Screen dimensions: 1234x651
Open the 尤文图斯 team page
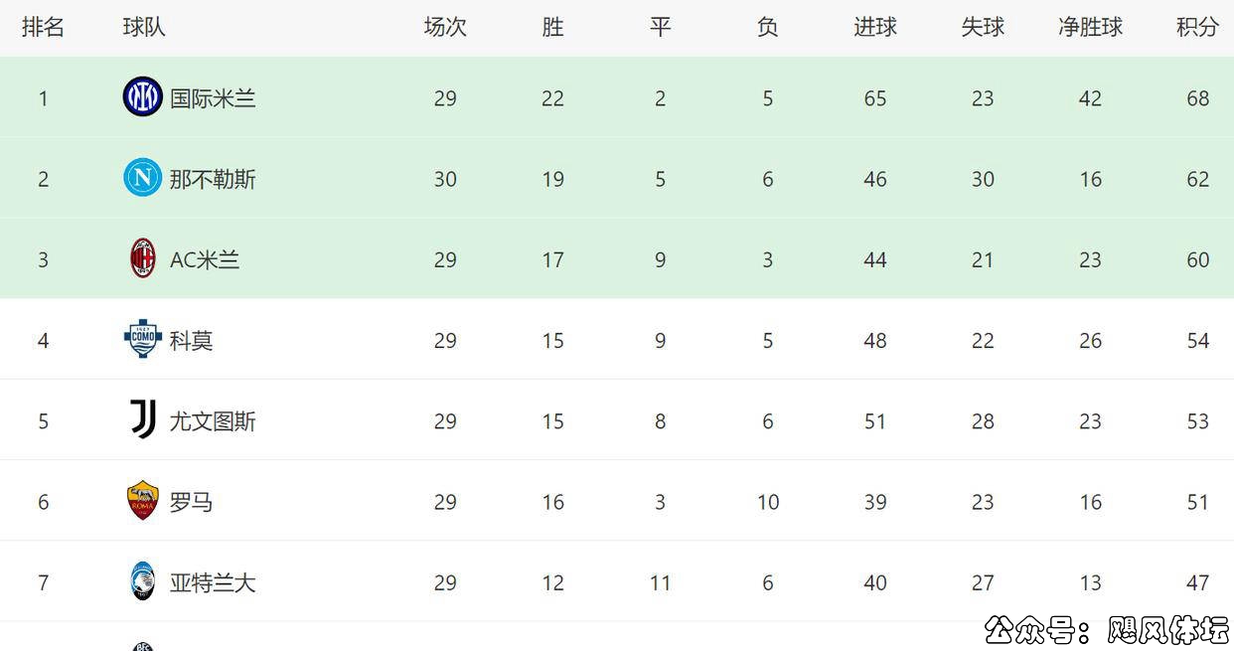click(213, 421)
